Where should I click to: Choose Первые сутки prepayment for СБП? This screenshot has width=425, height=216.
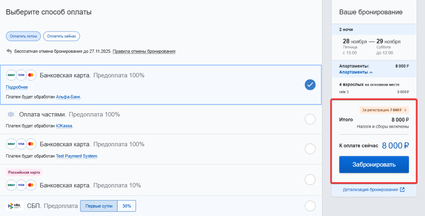point(99,206)
